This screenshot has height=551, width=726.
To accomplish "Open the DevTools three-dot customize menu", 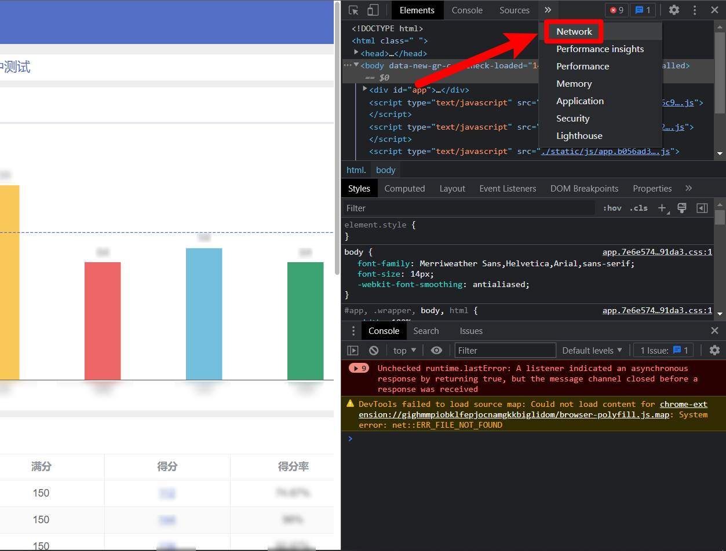I will (x=695, y=10).
